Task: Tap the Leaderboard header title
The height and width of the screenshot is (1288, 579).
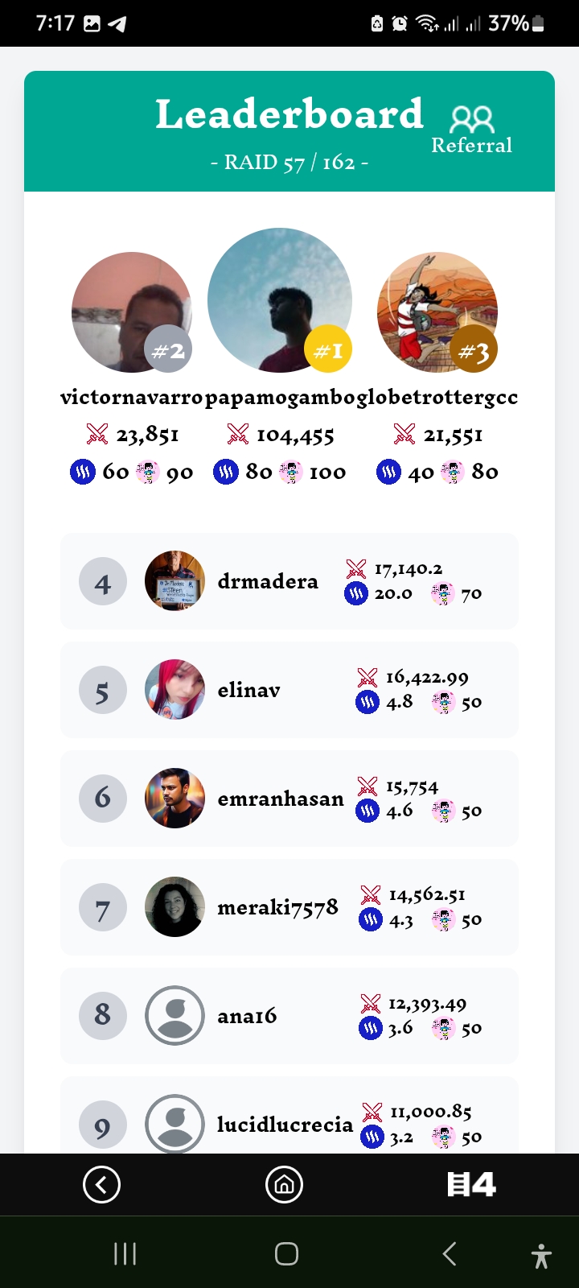Action: pos(289,114)
